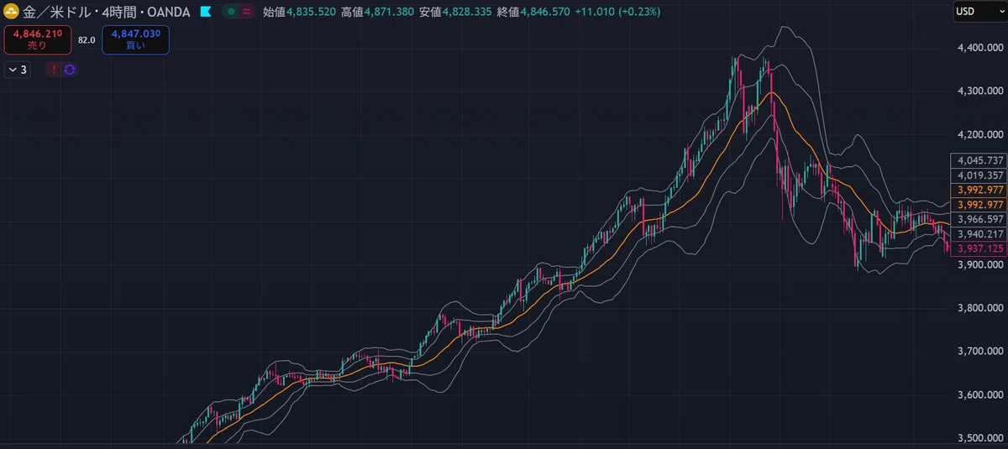Viewport: 1008px width, 449px height.
Task: Click the 4,200.000 price axis tick
Action: point(979,134)
